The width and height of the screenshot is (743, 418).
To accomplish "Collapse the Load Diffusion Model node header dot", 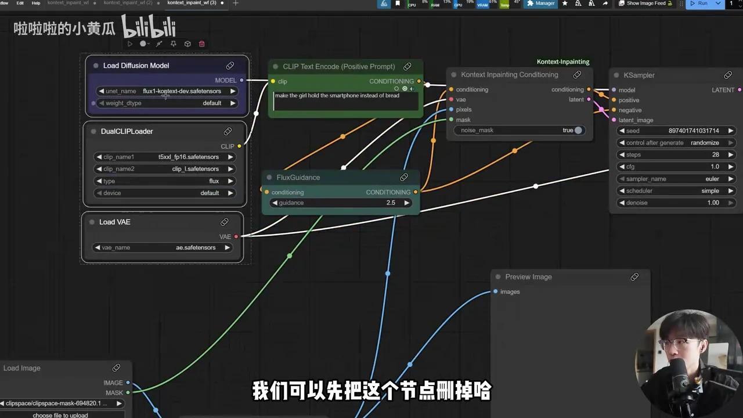I will [95, 65].
